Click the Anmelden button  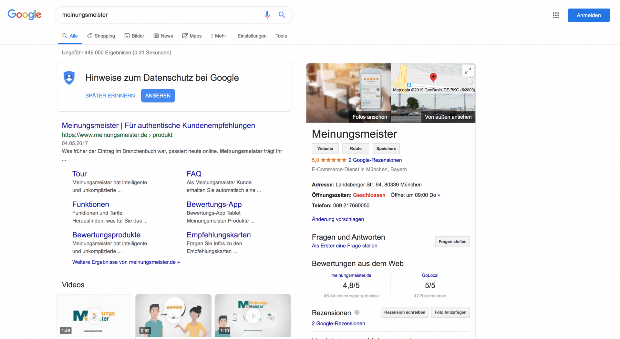point(589,15)
